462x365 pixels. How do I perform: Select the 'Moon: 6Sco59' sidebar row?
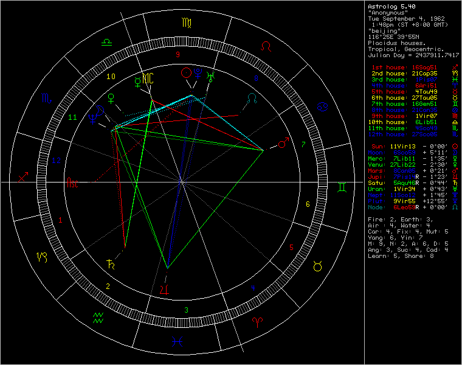(x=413, y=153)
